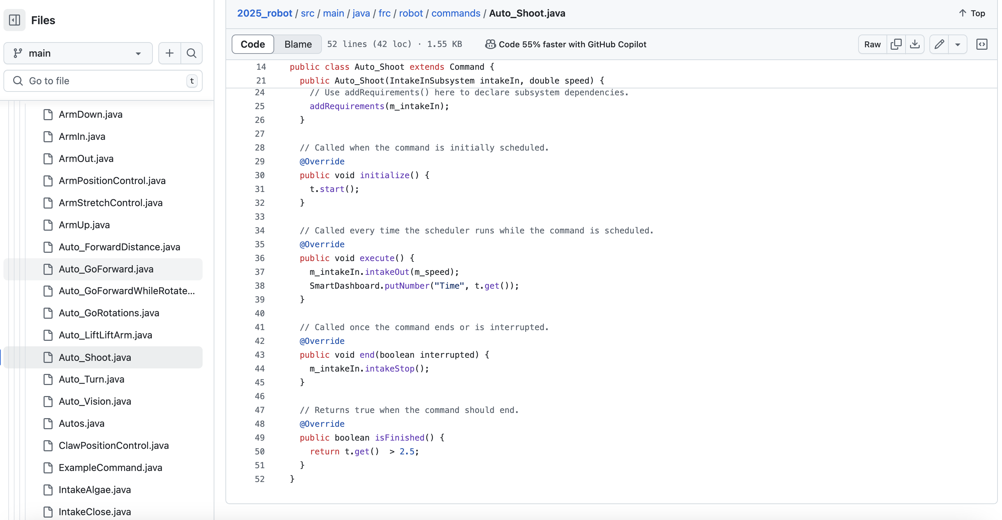Open the Raw file view

[872, 44]
